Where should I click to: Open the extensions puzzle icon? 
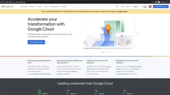tap(156, 2)
